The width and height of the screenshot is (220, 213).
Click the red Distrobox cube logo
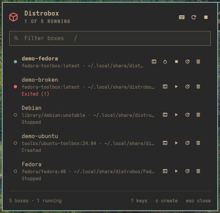click(x=13, y=17)
